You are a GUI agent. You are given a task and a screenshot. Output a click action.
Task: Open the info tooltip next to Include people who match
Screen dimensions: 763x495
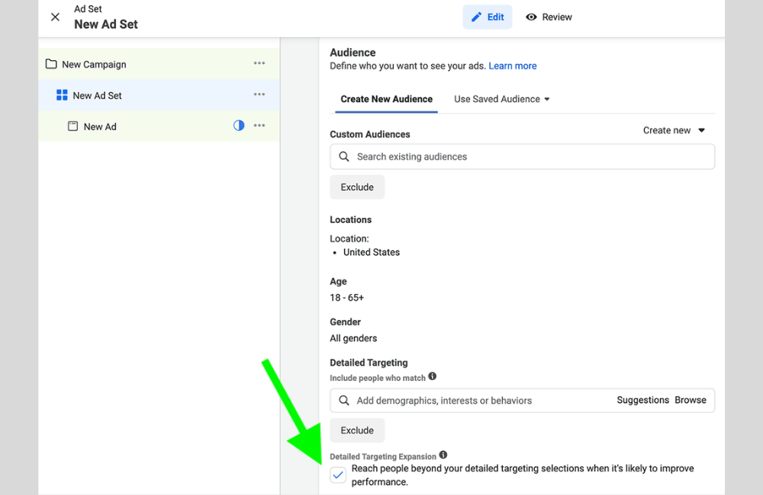(x=432, y=376)
